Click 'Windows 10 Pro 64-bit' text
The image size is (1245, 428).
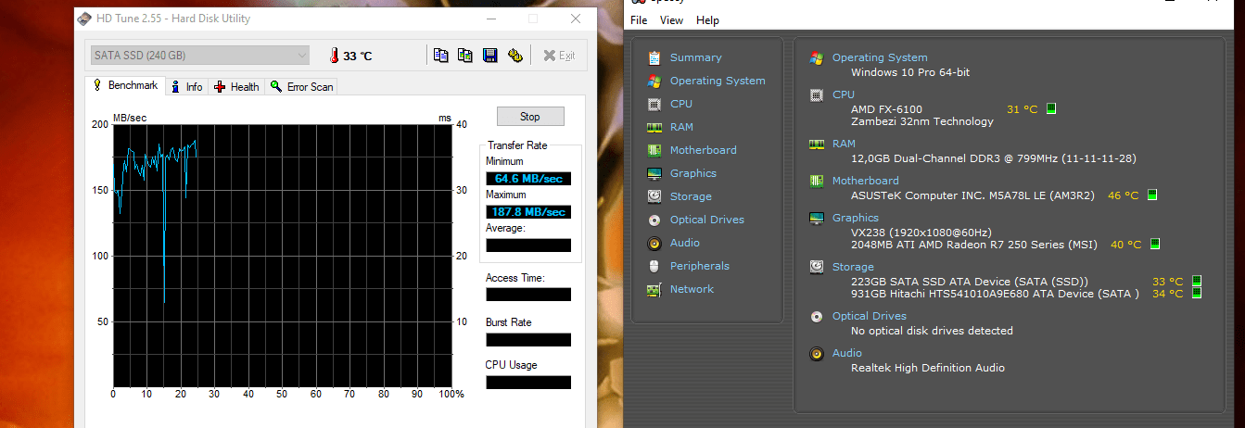910,72
